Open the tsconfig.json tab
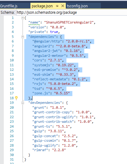Screen dimensions: 127x164 tap(77, 6)
